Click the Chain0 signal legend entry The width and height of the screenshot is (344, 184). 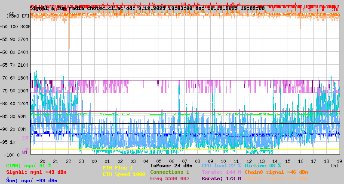tap(275, 172)
